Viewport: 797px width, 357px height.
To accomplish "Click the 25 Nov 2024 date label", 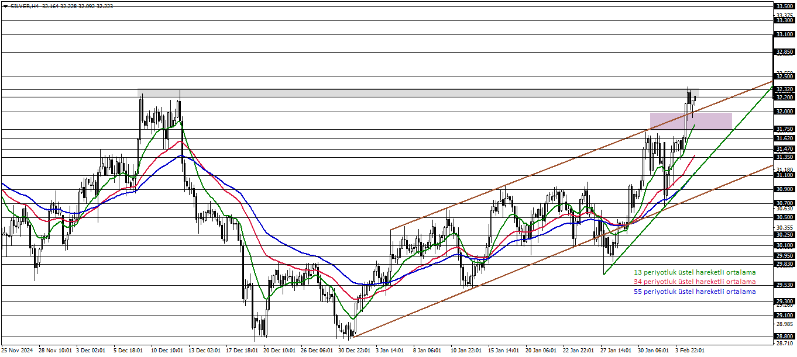I will [16, 351].
